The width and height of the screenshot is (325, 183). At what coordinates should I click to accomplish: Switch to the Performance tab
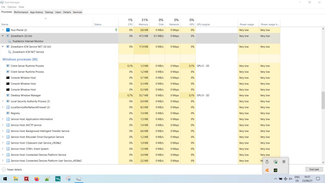(x=21, y=12)
